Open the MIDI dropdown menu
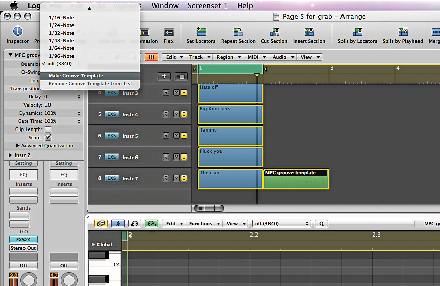The image size is (440, 286). tap(256, 57)
